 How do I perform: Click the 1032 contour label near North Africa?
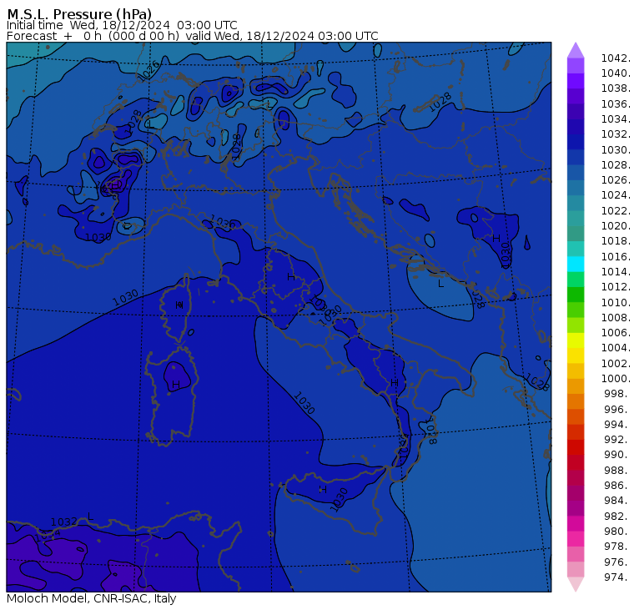[x=64, y=522]
